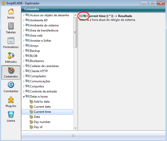Click the theme icon of Conjuntos
Viewport: 167px width, 141px height.
[27, 86]
